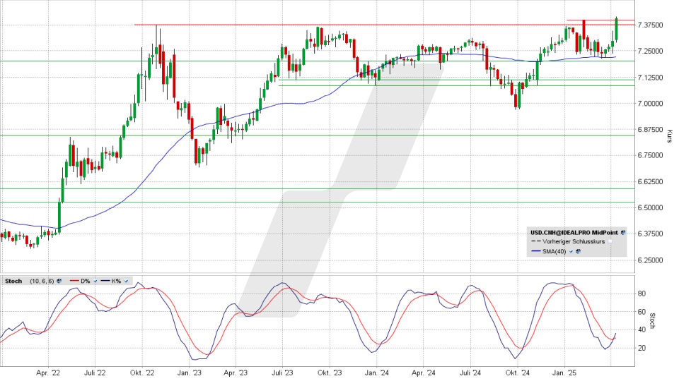Click the Stoch indicator label
679x381 pixels.
coord(13,281)
